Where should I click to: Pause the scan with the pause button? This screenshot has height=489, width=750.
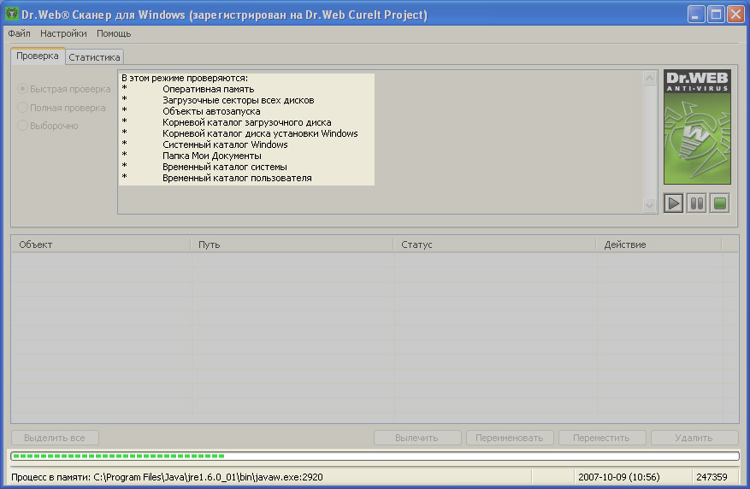[x=697, y=203]
